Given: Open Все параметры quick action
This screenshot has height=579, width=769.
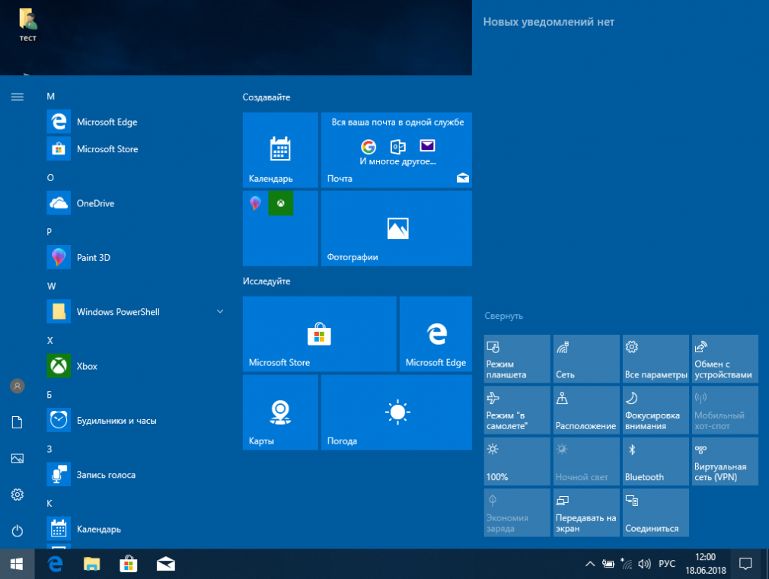Looking at the screenshot, I should pyautogui.click(x=656, y=359).
